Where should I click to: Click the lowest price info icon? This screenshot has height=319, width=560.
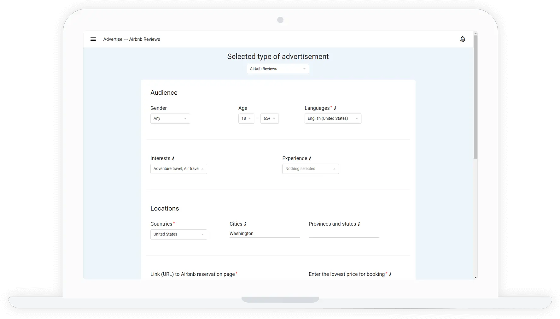click(390, 274)
